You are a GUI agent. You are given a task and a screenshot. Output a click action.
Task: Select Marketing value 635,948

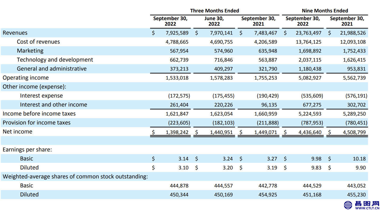[268, 51]
